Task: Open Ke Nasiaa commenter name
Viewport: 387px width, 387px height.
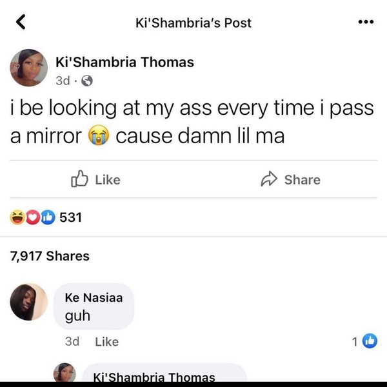Action: coord(94,297)
